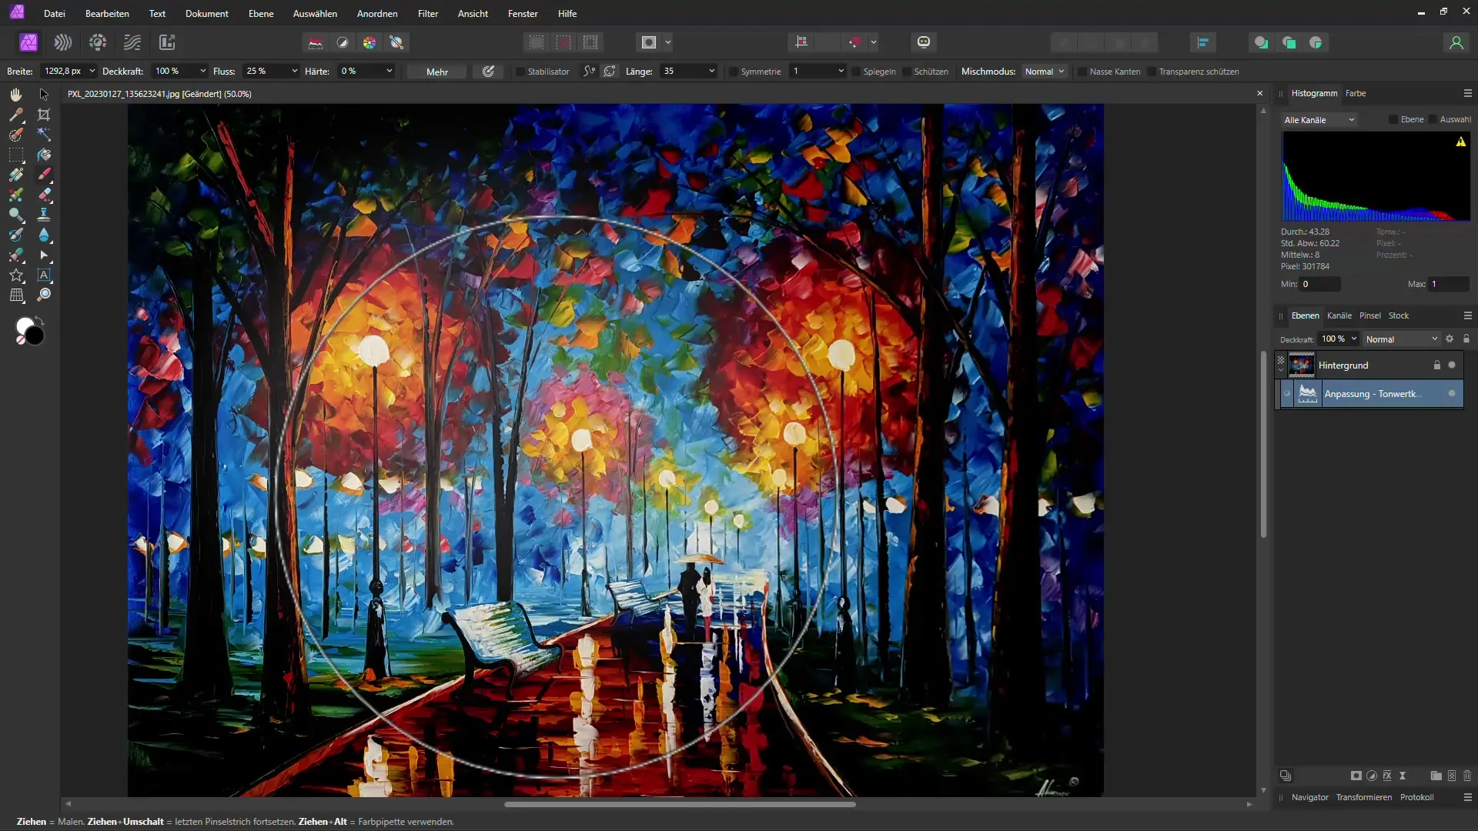
Task: Open the Länge stabiliser length dropdown
Action: pyautogui.click(x=711, y=71)
